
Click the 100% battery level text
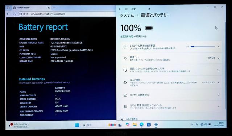[x=130, y=28]
